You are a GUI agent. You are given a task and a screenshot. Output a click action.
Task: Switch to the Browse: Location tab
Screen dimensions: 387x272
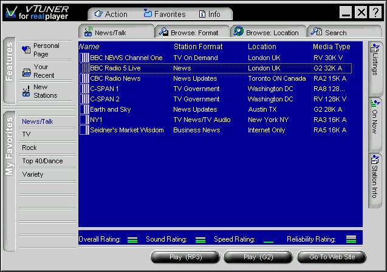point(269,32)
